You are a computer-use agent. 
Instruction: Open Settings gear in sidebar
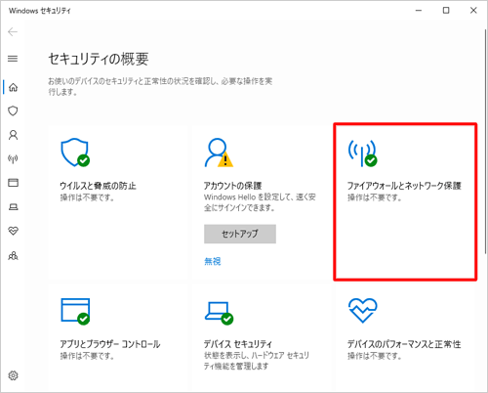(13, 375)
